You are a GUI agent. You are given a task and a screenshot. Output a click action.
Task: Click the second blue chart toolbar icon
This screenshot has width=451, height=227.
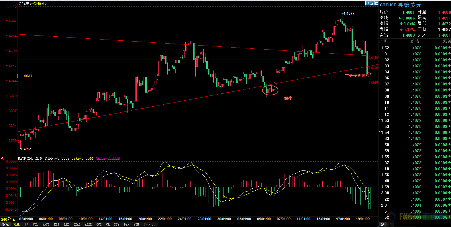[x=372, y=3]
